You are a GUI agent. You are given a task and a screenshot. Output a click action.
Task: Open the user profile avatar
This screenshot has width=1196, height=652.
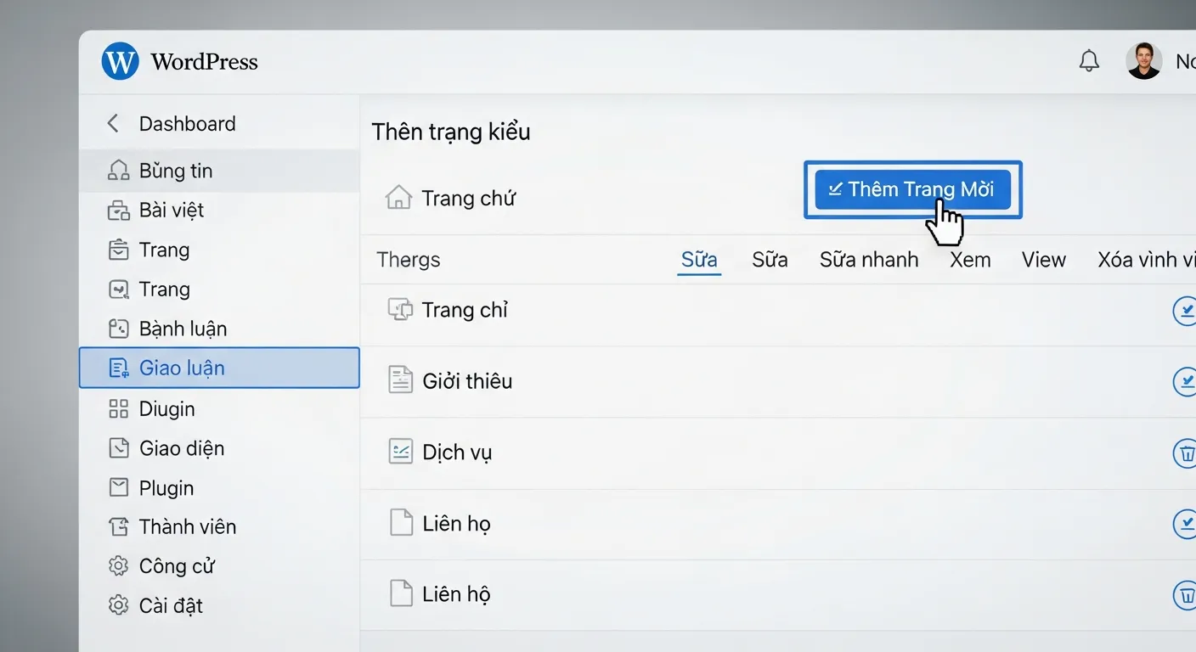pyautogui.click(x=1143, y=61)
